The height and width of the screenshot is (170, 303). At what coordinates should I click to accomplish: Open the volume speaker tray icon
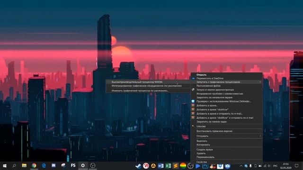[269, 166]
